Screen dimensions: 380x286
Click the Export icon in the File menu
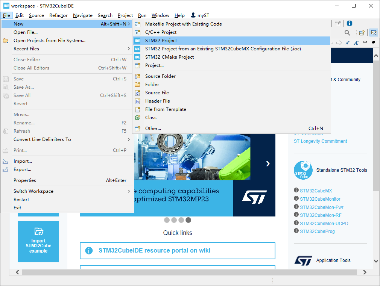tap(6, 169)
